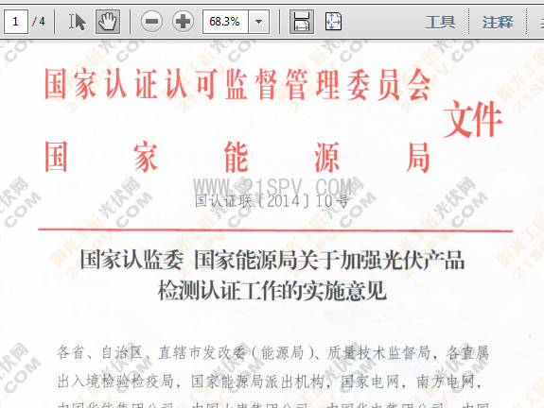The height and width of the screenshot is (408, 544).
Task: Click title line 国家认监委 国家能源局关于加强光伏产品
Action: (272, 260)
